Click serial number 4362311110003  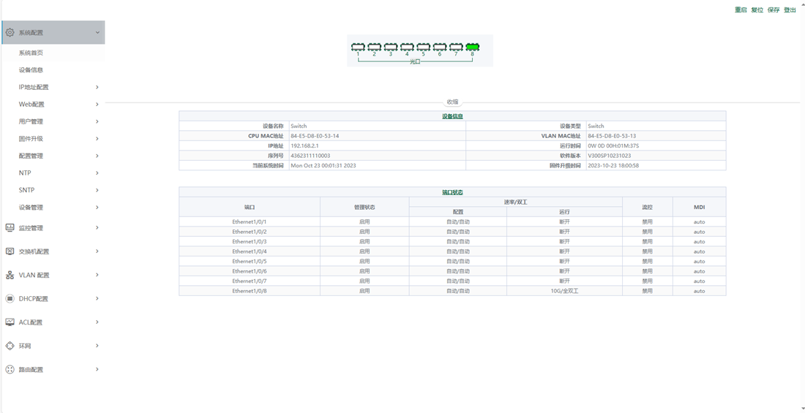pos(310,156)
